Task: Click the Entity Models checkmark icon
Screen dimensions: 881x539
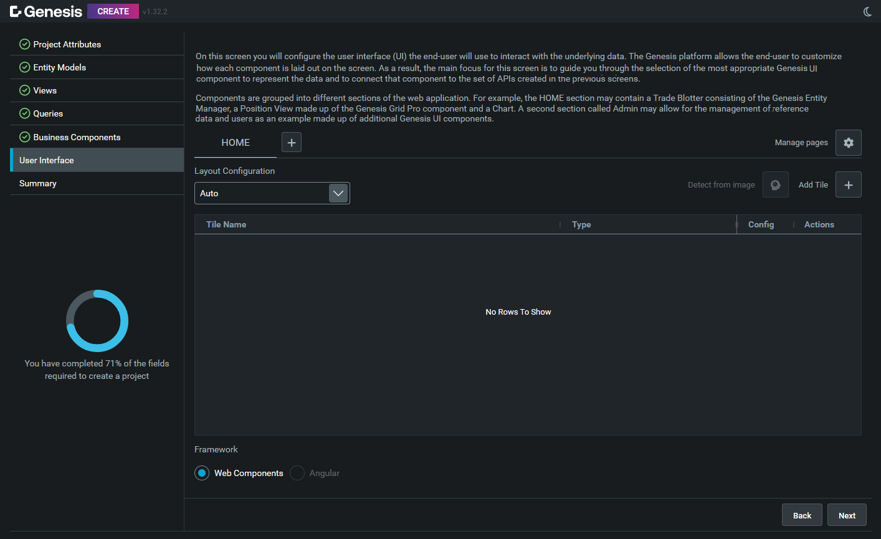Action: (25, 67)
